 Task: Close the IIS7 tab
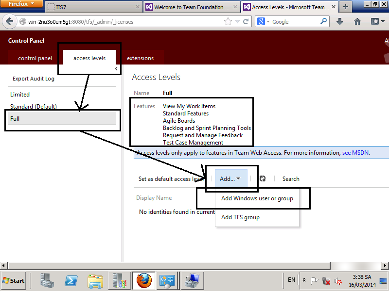point(138,7)
